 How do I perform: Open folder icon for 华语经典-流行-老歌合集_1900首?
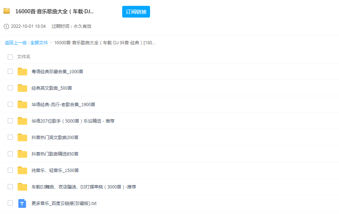click(x=22, y=104)
